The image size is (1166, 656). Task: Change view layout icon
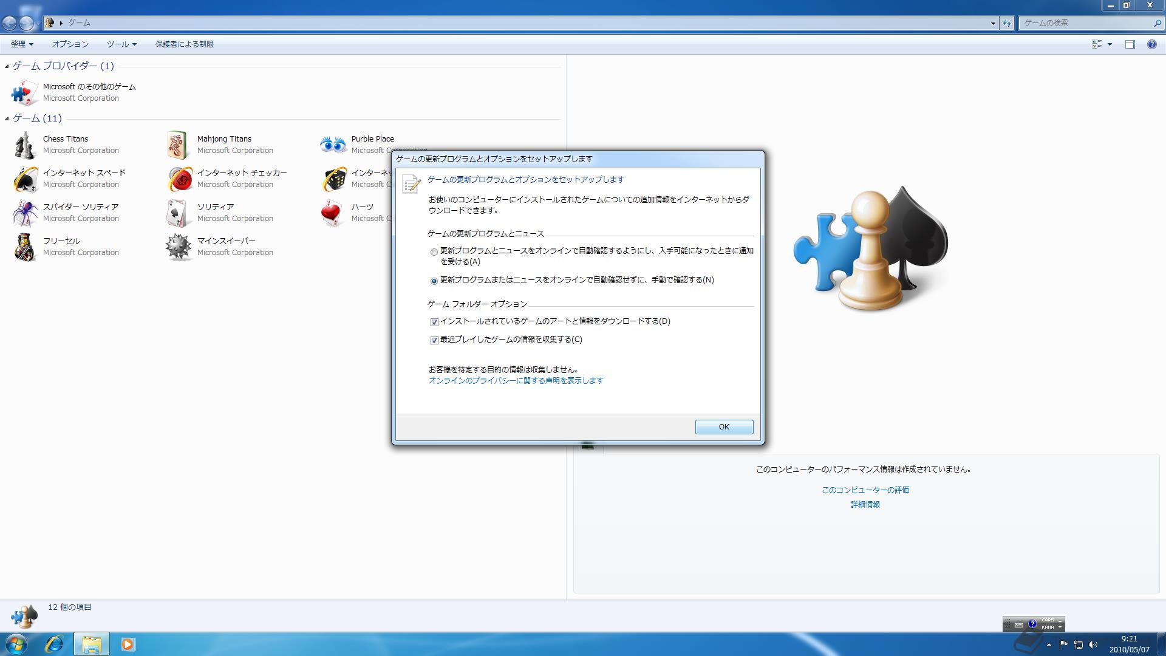point(1097,44)
